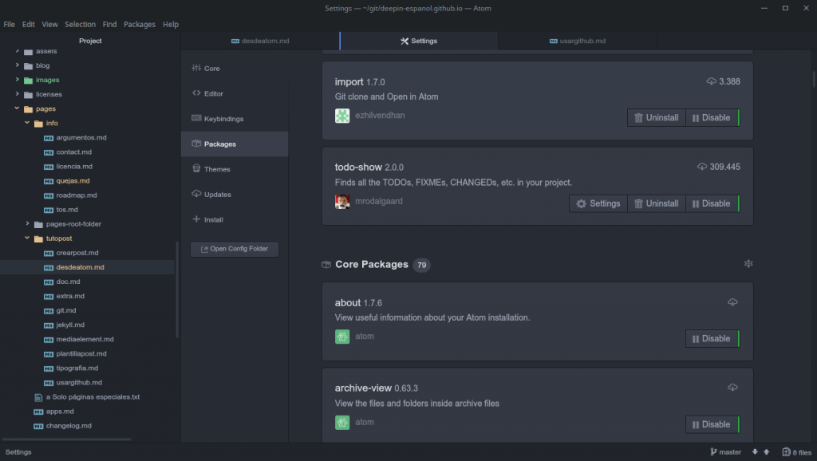Viewport: 817px width, 461px height.
Task: Collapse the pages folder
Action: [18, 108]
